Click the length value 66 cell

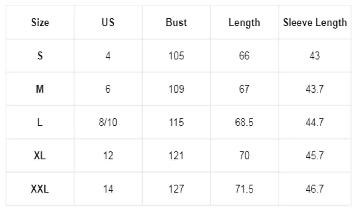[244, 56]
